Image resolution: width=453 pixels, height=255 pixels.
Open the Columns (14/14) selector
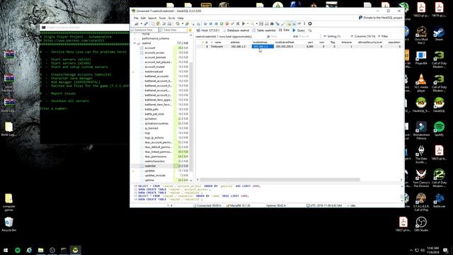[362, 36]
